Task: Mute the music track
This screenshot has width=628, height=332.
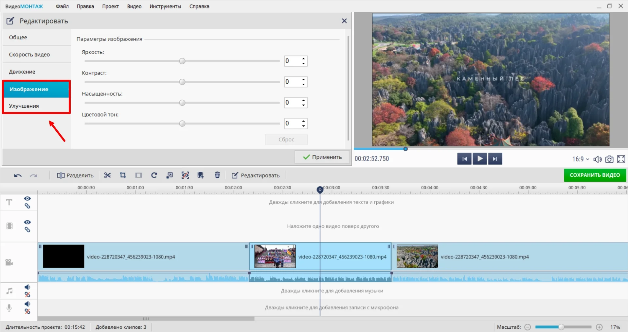Action: point(27,287)
